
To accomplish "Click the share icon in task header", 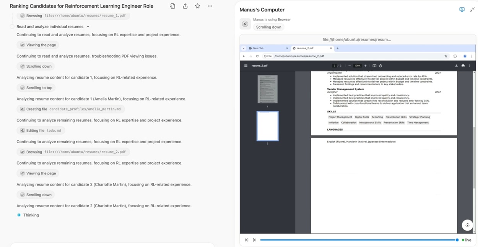I will 185,6.
